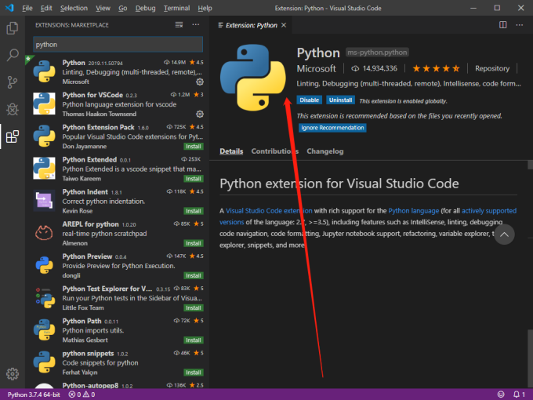This screenshot has height=400, width=533.
Task: Click the Disable button
Action: [x=310, y=100]
